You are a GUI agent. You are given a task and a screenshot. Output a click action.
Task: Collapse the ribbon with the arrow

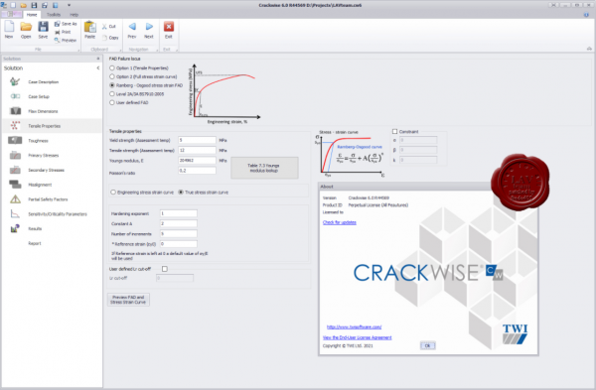coord(589,49)
